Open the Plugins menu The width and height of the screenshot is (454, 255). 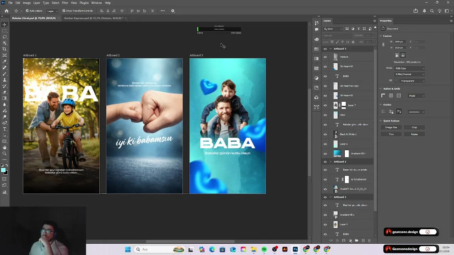84,3
